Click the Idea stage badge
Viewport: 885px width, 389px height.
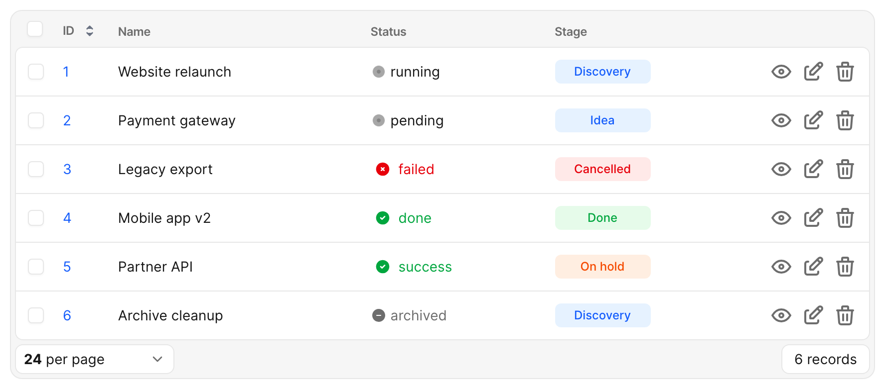602,120
